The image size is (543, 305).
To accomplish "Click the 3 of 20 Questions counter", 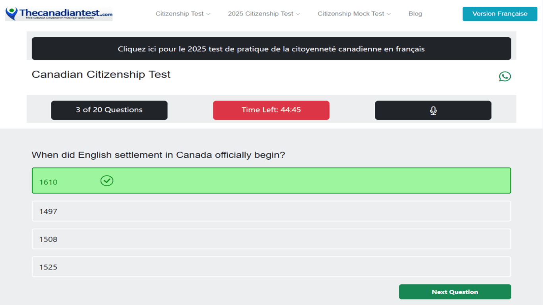I will click(x=109, y=110).
